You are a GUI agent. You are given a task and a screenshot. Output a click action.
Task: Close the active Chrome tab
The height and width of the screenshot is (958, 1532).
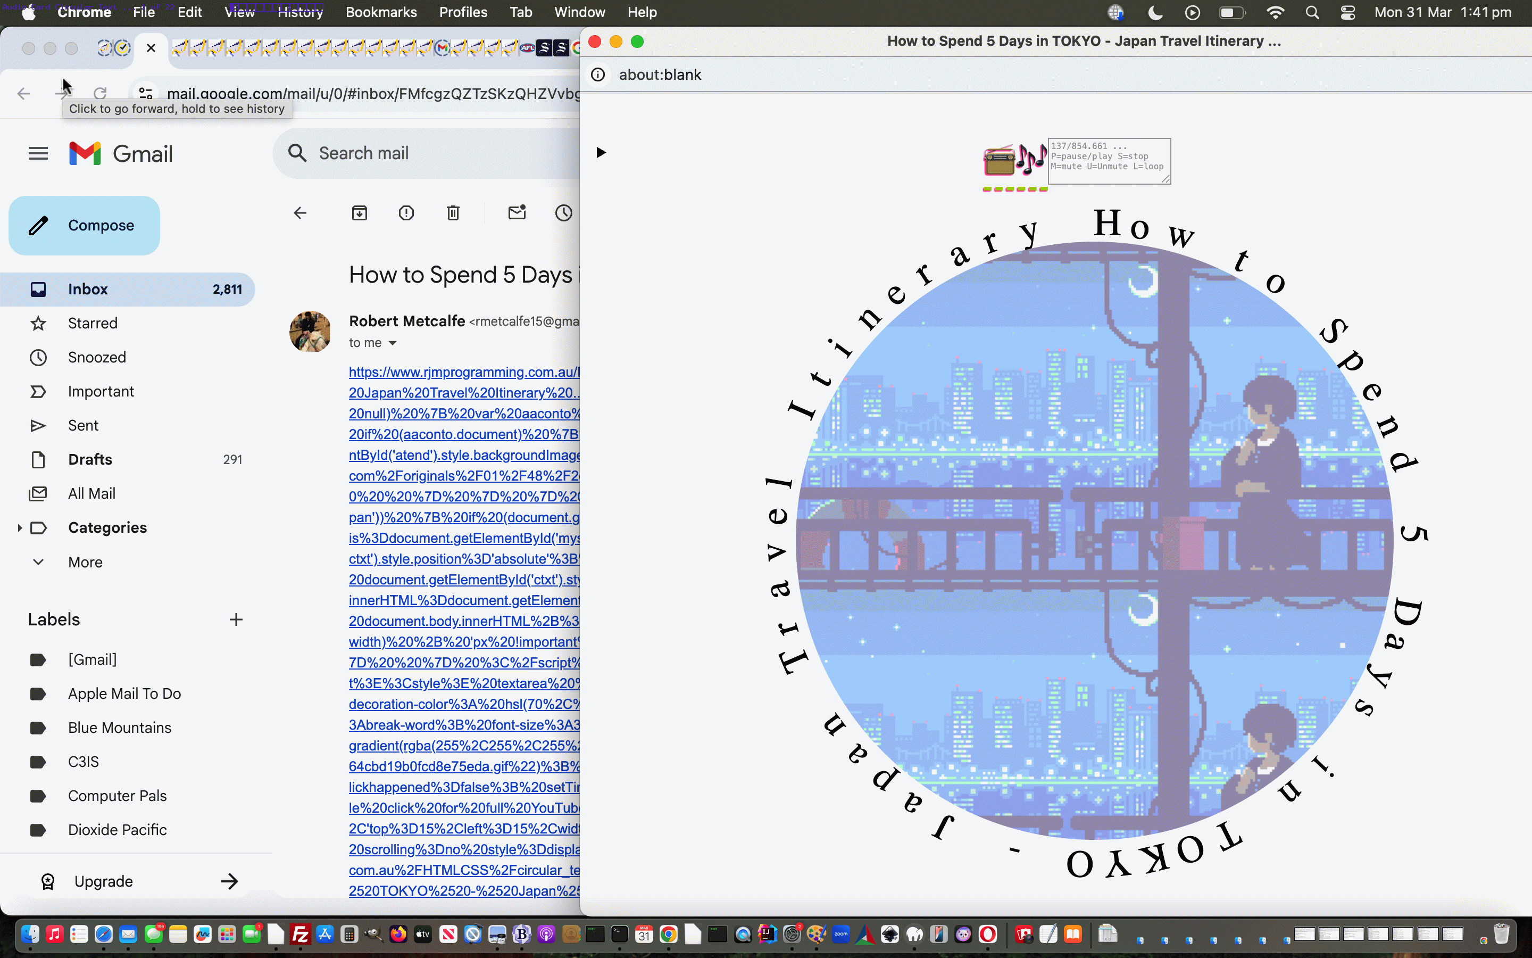point(151,47)
